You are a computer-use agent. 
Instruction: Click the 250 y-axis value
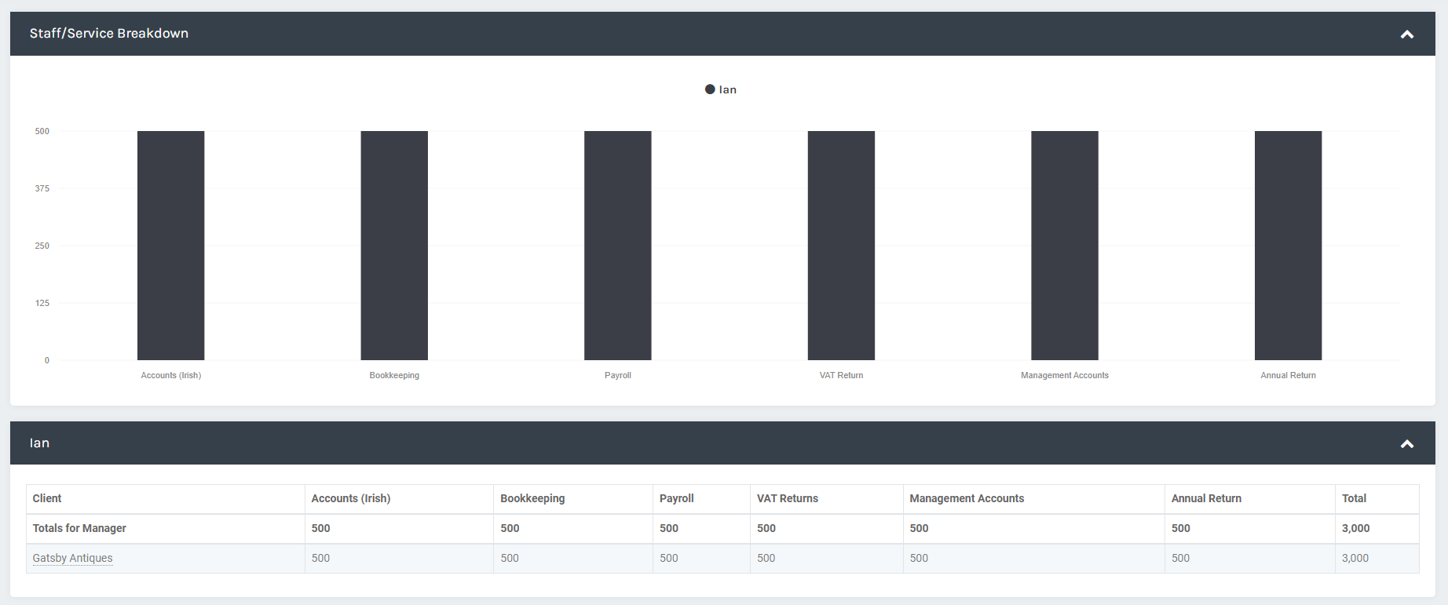click(42, 246)
